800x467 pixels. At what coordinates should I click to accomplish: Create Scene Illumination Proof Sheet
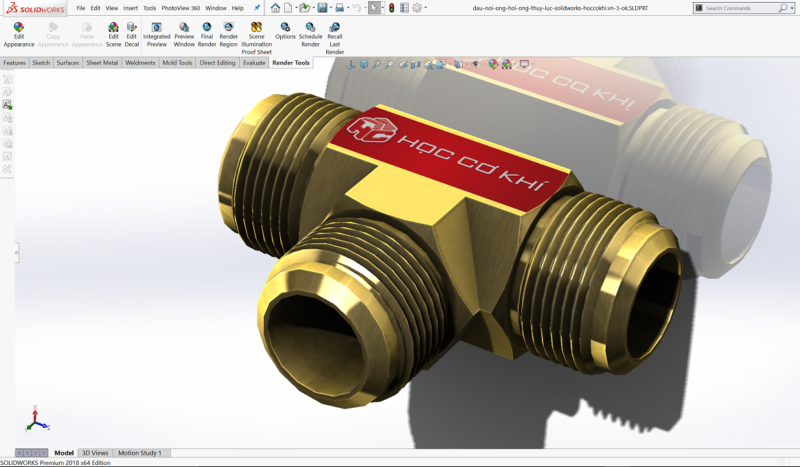[x=257, y=38]
